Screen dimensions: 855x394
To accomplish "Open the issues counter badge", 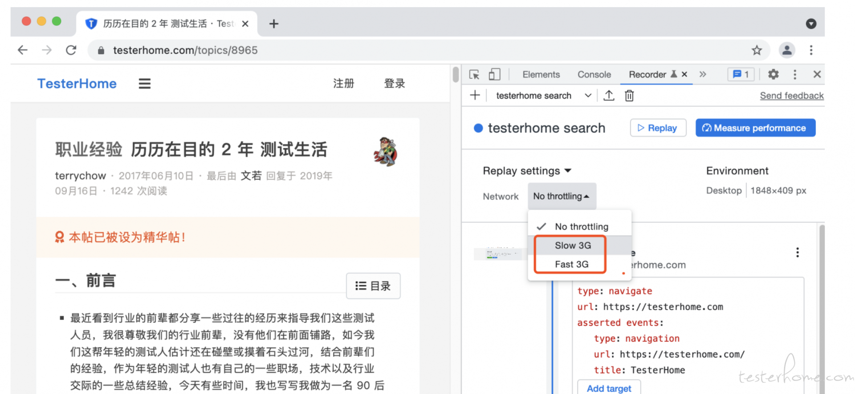I will point(741,74).
